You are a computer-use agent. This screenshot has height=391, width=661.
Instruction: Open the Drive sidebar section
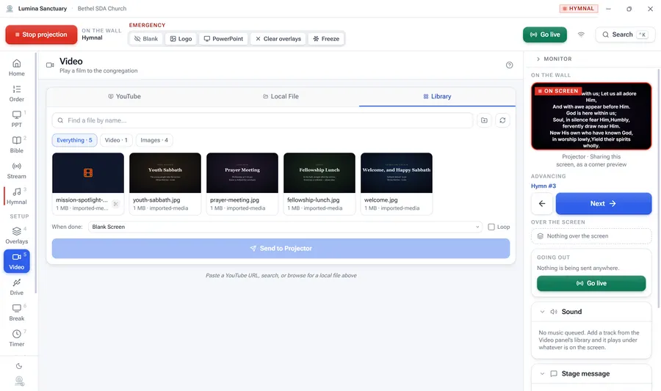(16, 287)
